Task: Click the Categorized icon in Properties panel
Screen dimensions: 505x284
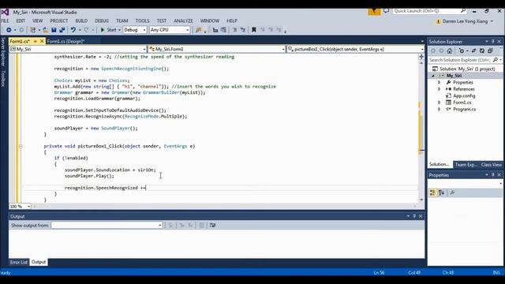Action: click(432, 192)
